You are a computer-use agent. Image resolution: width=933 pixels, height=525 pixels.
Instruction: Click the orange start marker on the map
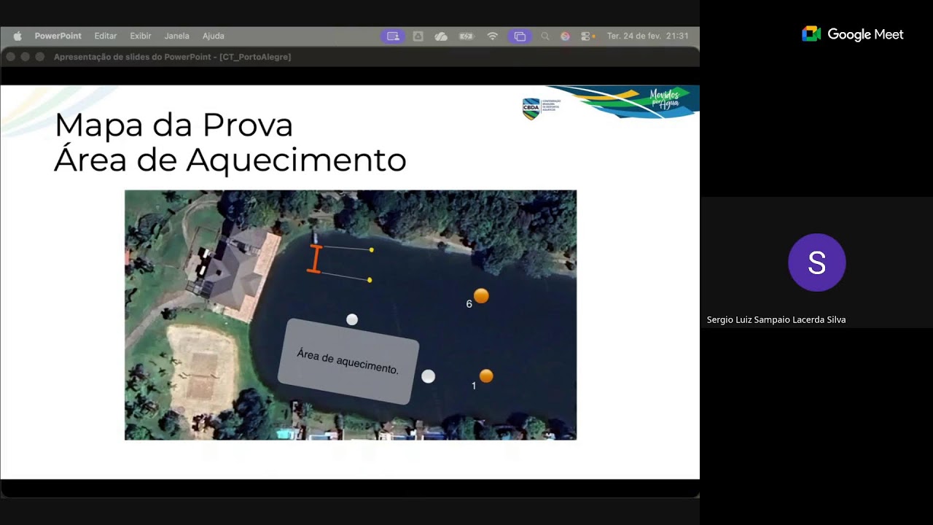pyautogui.click(x=315, y=259)
